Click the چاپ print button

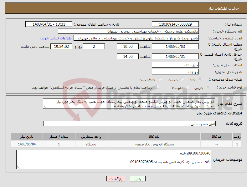click(138, 179)
